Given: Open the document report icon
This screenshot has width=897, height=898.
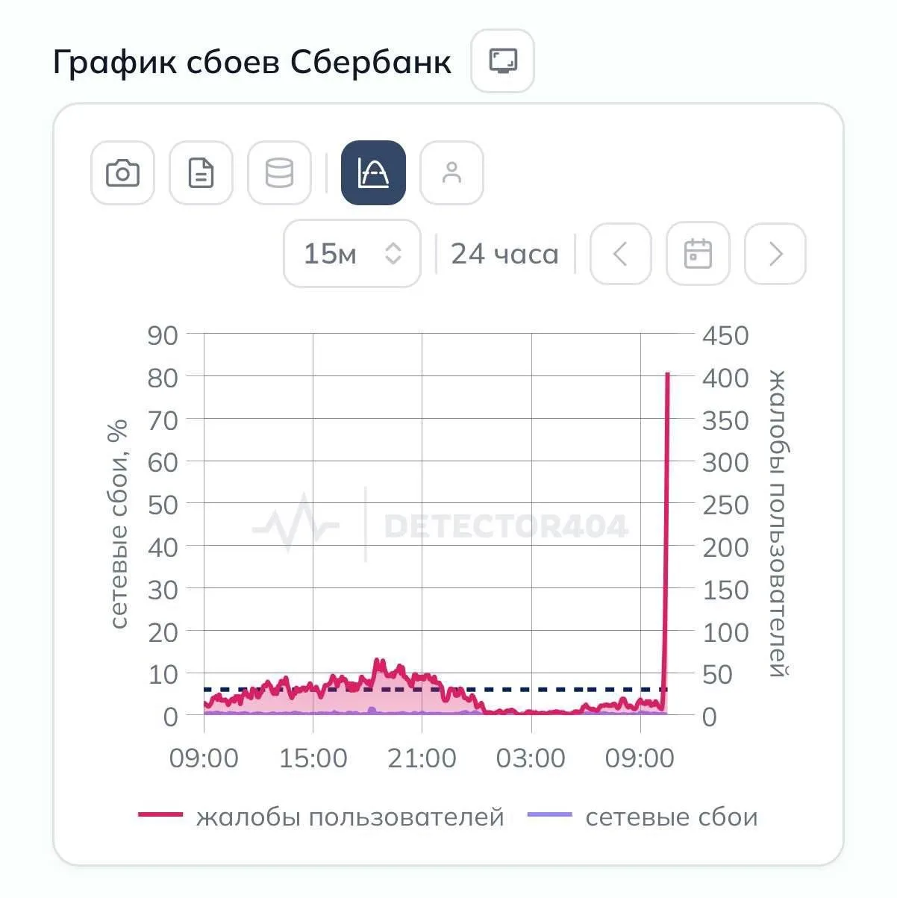Looking at the screenshot, I should [x=201, y=173].
